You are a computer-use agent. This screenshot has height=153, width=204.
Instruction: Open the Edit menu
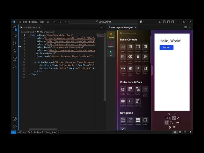click(25, 22)
